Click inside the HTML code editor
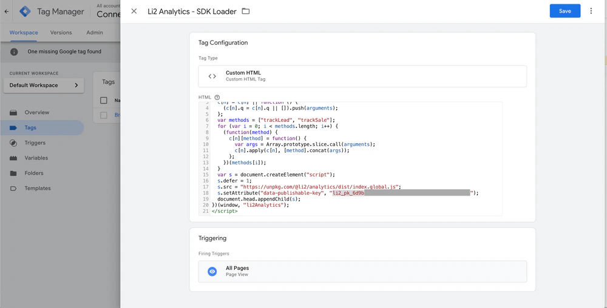This screenshot has height=308, width=607. click(x=350, y=158)
